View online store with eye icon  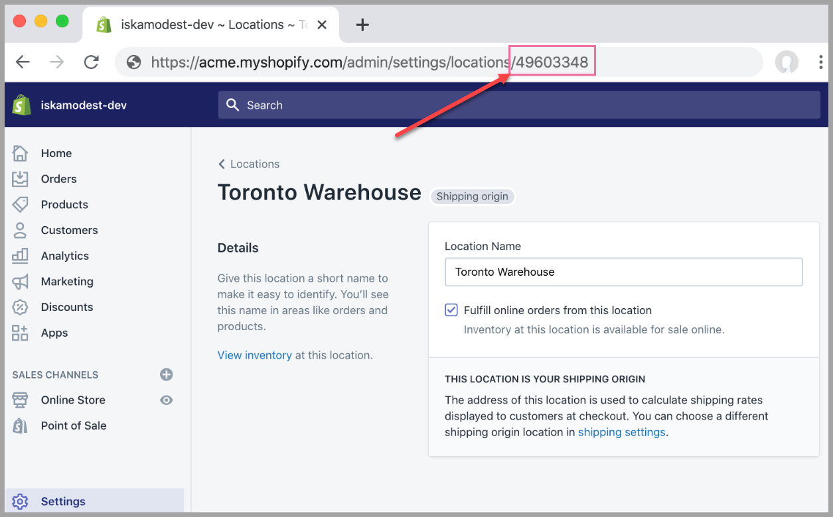pyautogui.click(x=167, y=400)
